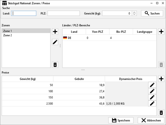Delete selected price row with trash icon

point(161,113)
